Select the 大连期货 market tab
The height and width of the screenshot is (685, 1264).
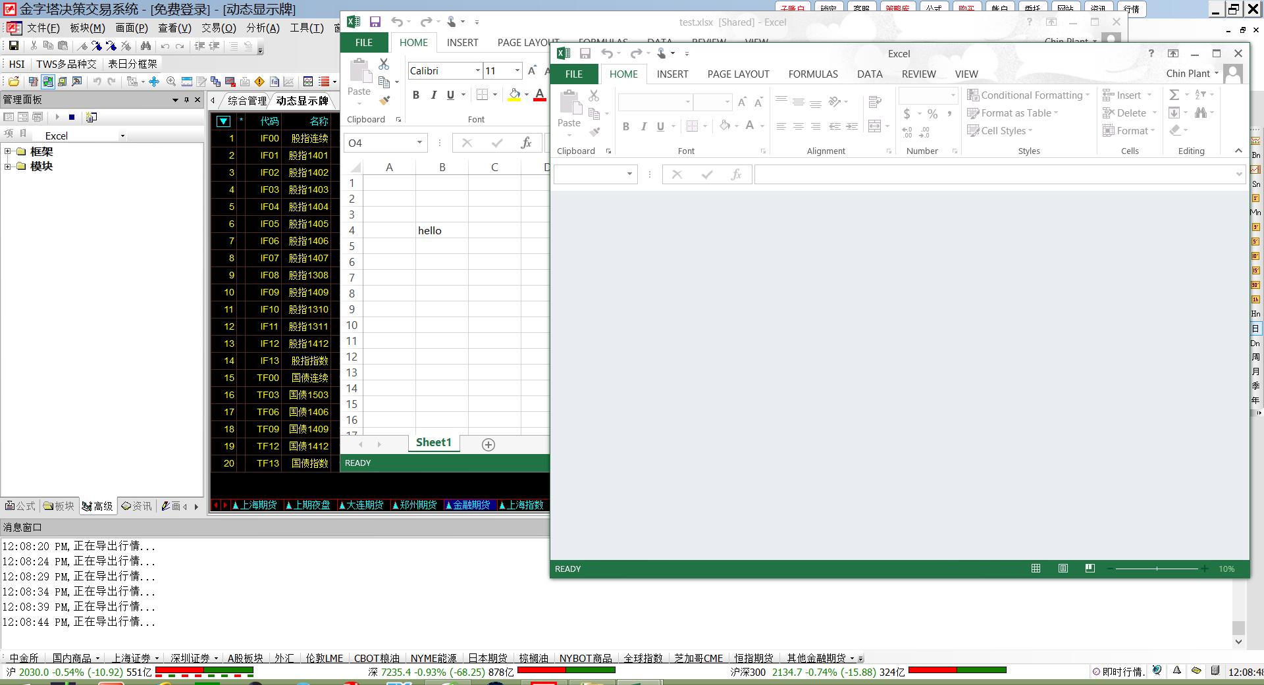(361, 505)
